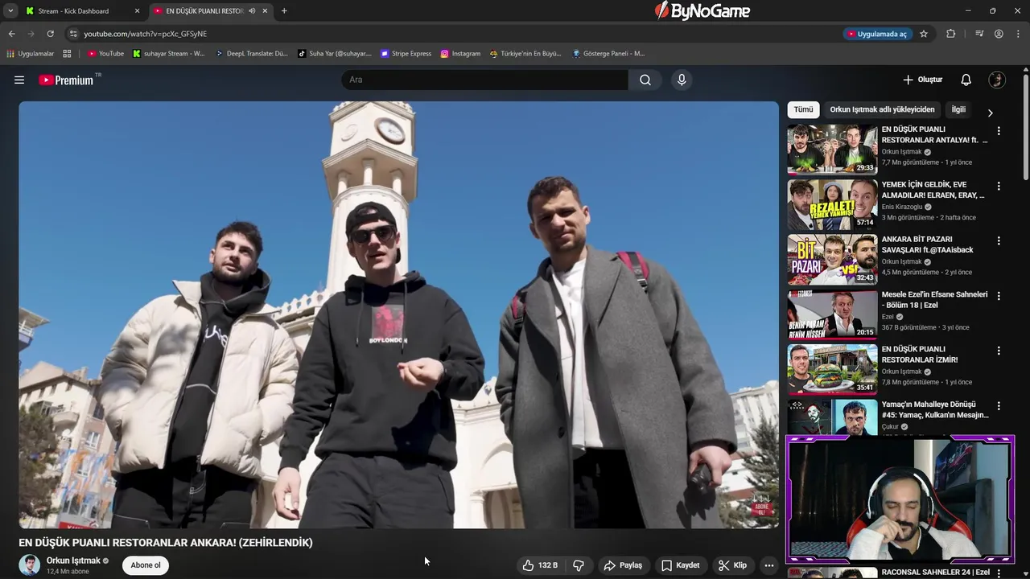Click the browser address bar URL
The height and width of the screenshot is (579, 1030).
pyautogui.click(x=146, y=34)
